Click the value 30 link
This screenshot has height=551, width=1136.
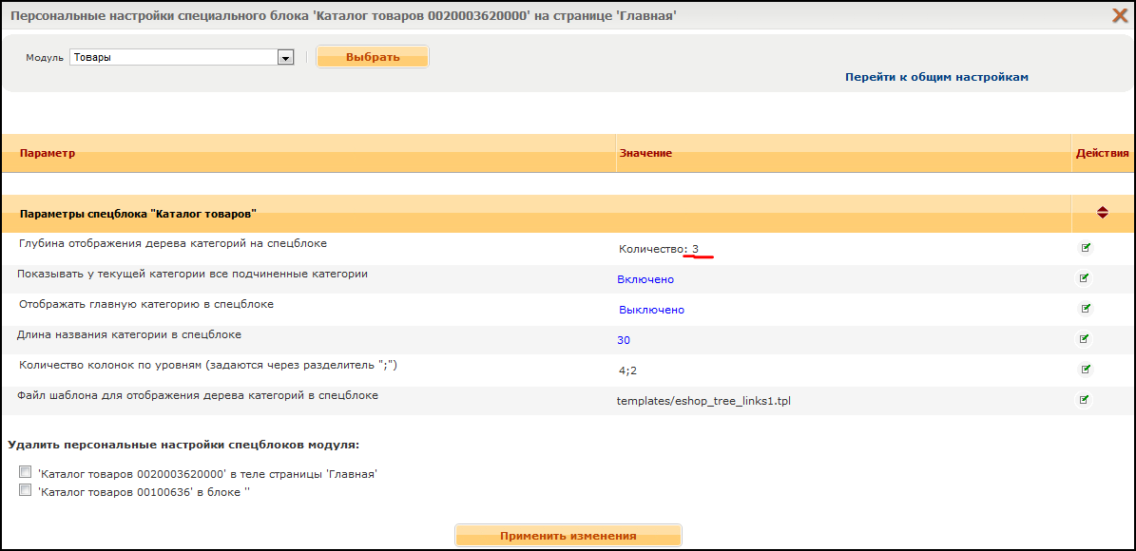click(623, 339)
